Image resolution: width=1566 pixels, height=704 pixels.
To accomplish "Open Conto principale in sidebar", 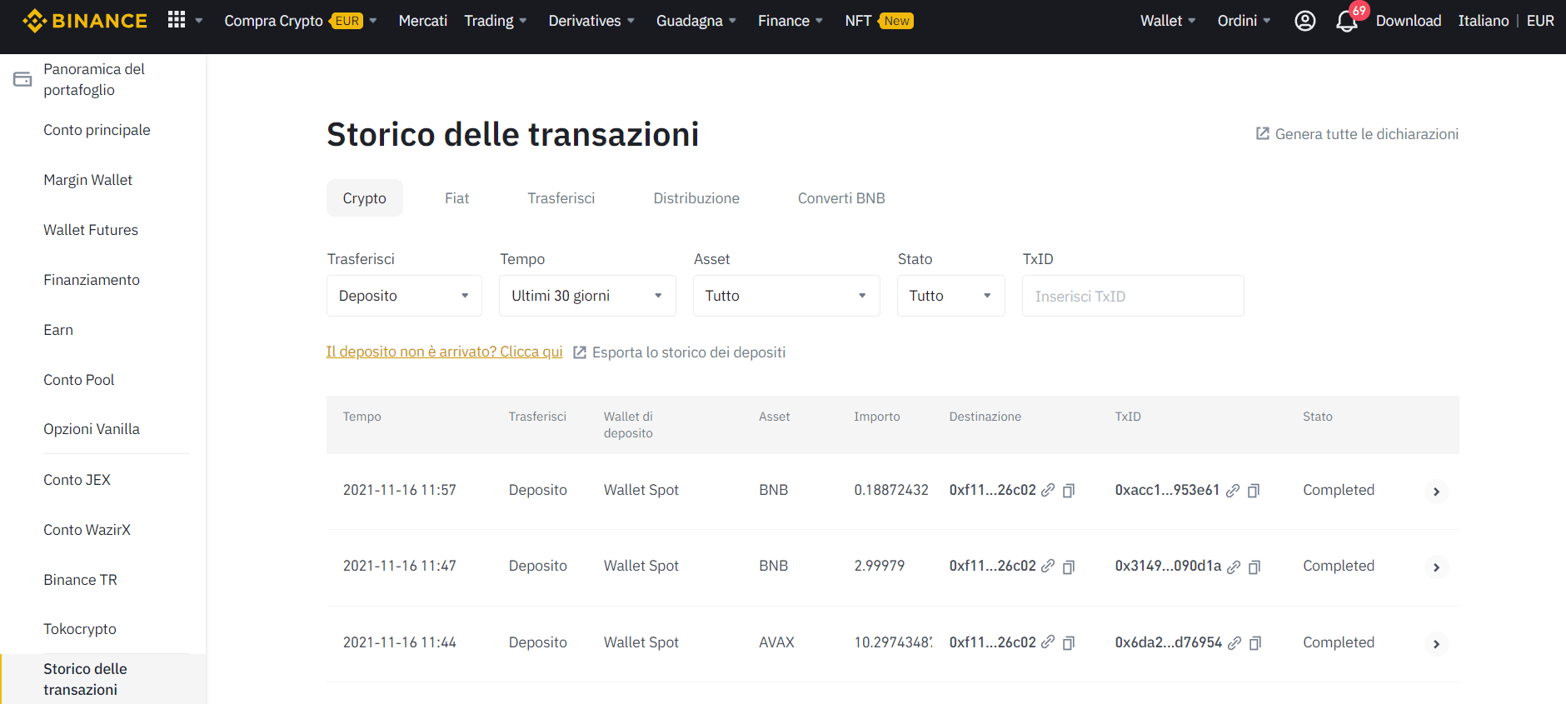I will [x=97, y=130].
